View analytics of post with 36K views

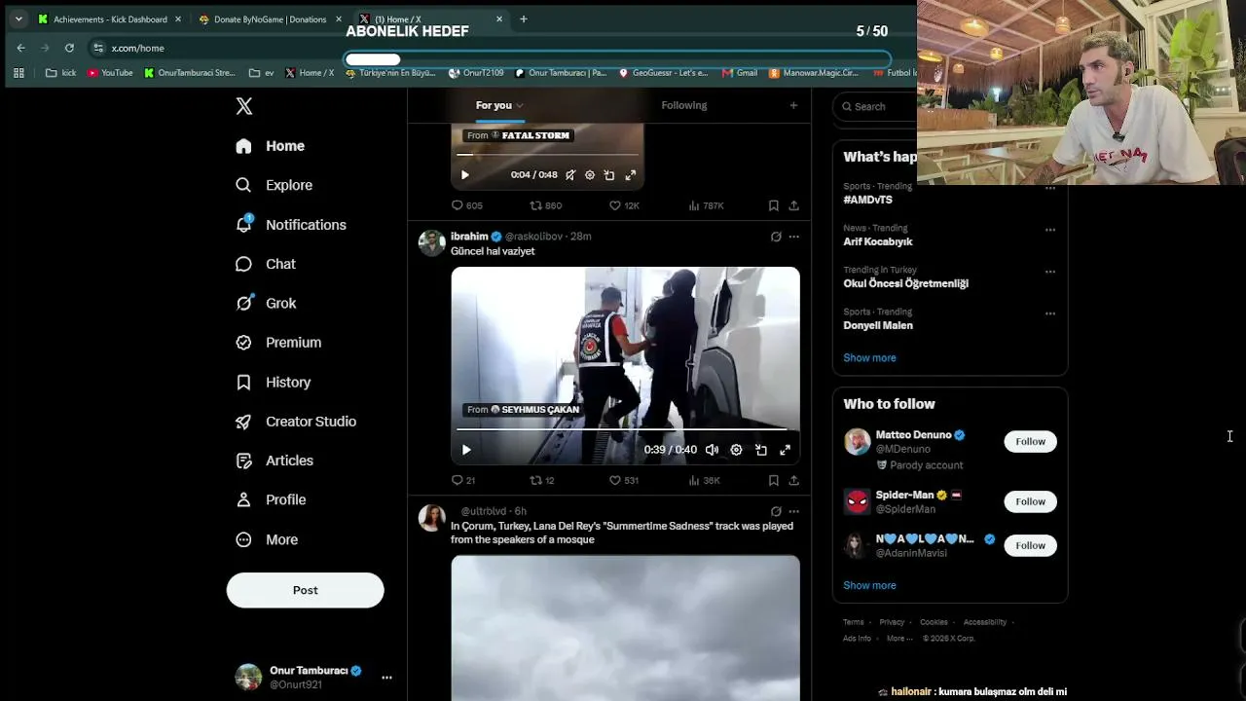click(x=704, y=480)
